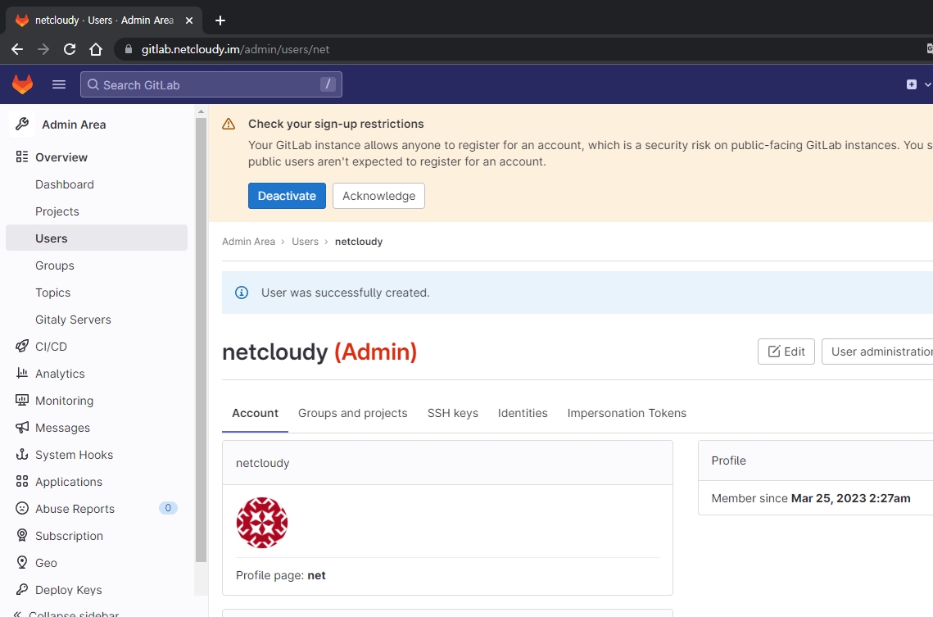Open Groups in the sidebar

[x=55, y=265]
